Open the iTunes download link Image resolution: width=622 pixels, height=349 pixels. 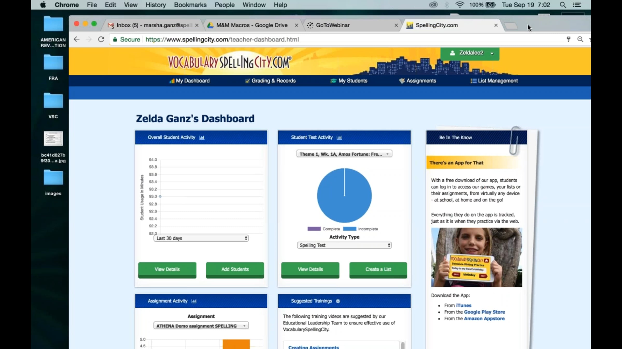[463, 305]
